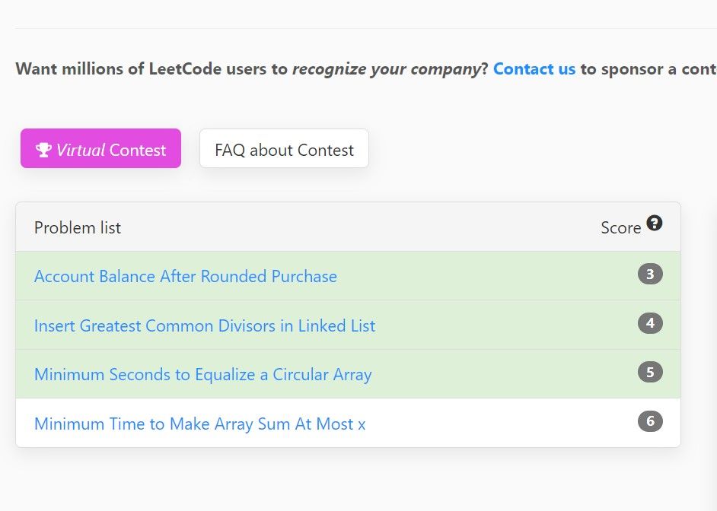Open Minimum Time to Make Array Sum At Most x
Image resolution: width=717 pixels, height=511 pixels.
click(200, 424)
